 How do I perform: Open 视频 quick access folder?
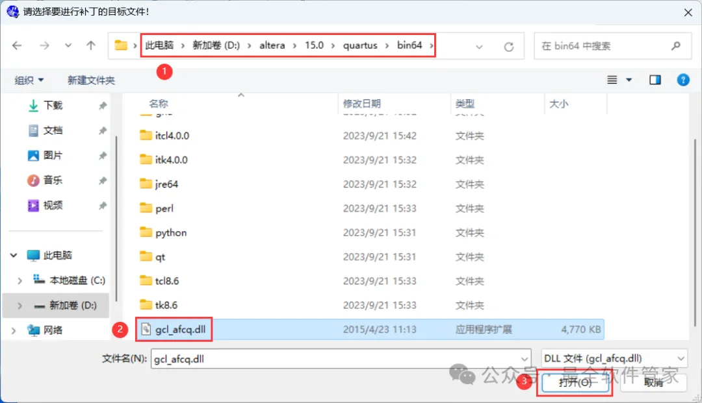coord(53,206)
